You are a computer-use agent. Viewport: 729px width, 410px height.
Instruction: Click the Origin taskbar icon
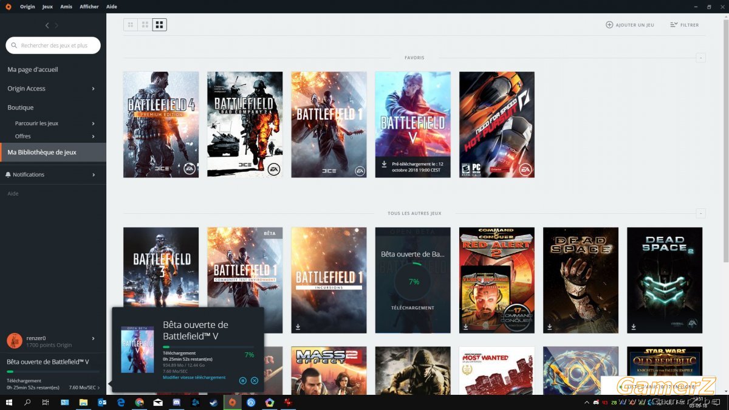(232, 402)
